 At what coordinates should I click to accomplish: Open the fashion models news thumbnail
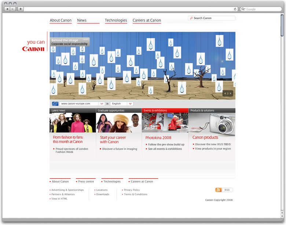pyautogui.click(x=73, y=123)
